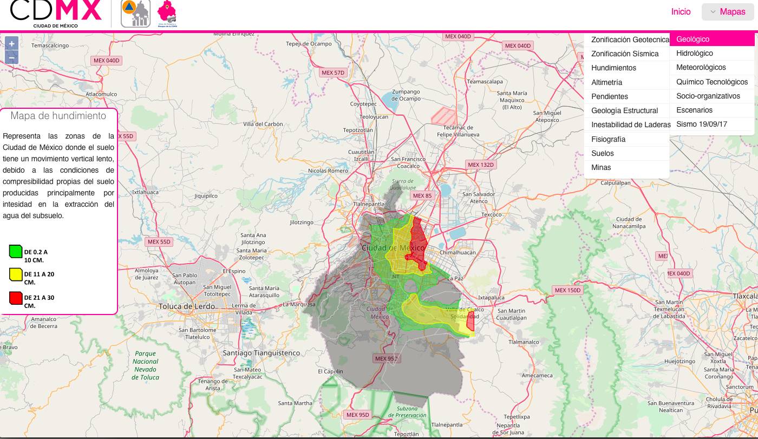Go to the Inicio page link
The width and height of the screenshot is (758, 439).
coord(681,12)
